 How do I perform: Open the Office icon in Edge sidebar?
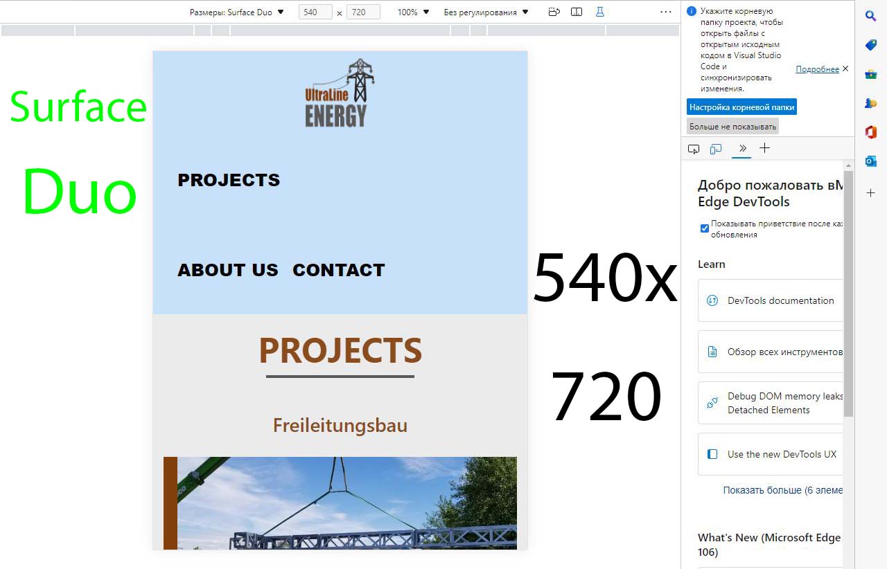[871, 132]
